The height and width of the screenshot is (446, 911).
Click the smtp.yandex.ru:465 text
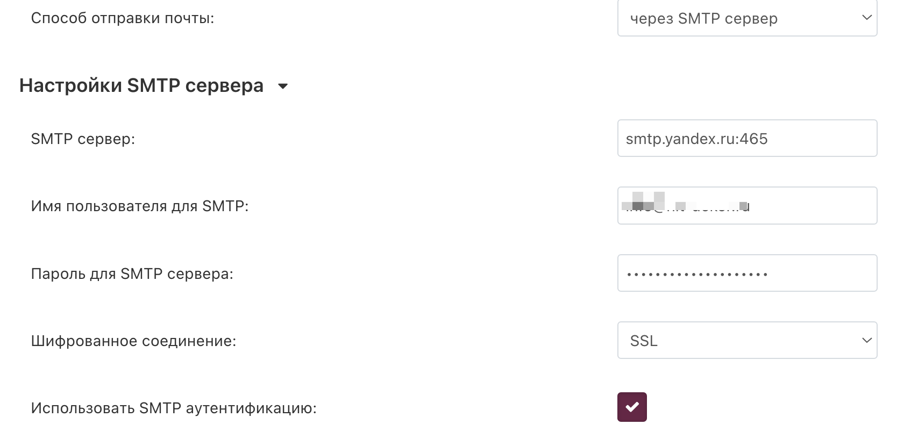pos(696,139)
